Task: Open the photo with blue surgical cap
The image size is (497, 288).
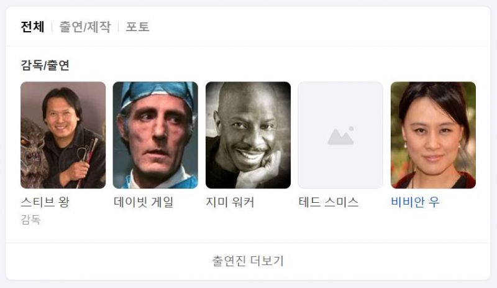Action: (x=155, y=135)
